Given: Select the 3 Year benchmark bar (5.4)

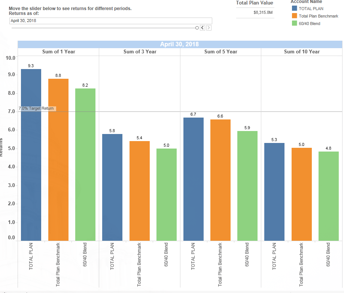Looking at the screenshot, I should point(140,191).
